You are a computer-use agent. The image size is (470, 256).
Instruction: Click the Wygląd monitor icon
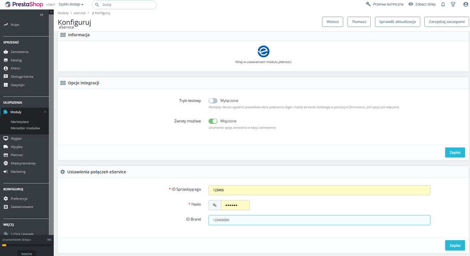(x=6, y=138)
